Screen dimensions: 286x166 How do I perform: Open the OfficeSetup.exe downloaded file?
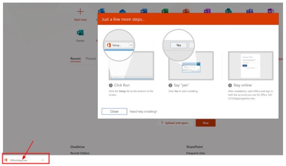coord(19,160)
